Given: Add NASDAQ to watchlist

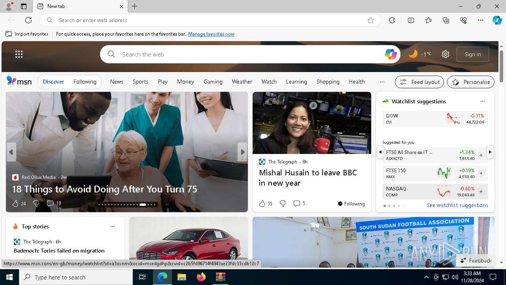Looking at the screenshot, I should point(481,192).
